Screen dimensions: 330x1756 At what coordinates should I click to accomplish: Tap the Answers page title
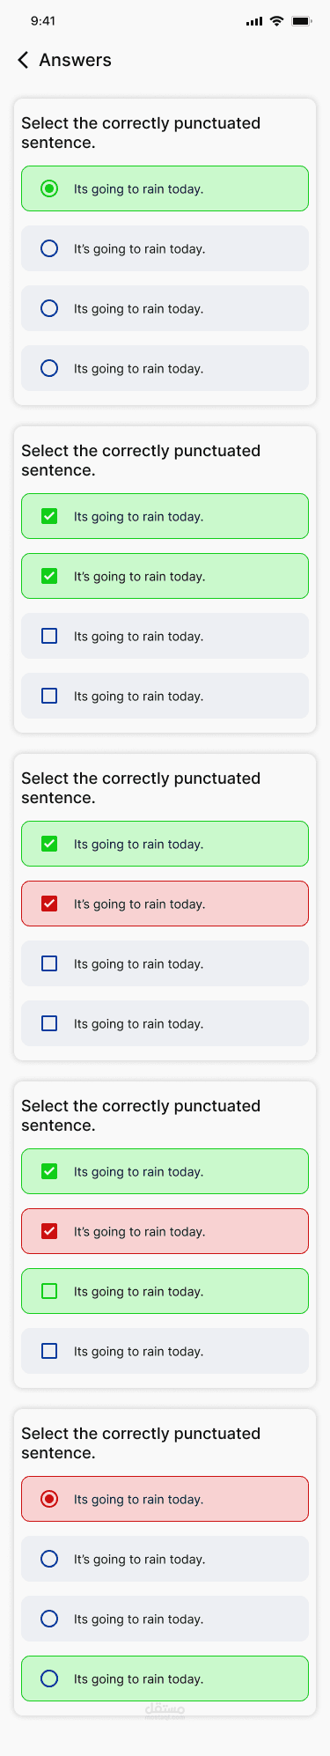76,60
